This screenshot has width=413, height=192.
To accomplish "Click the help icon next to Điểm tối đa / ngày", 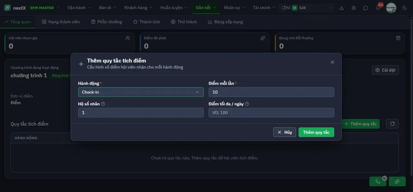I will [x=247, y=104].
